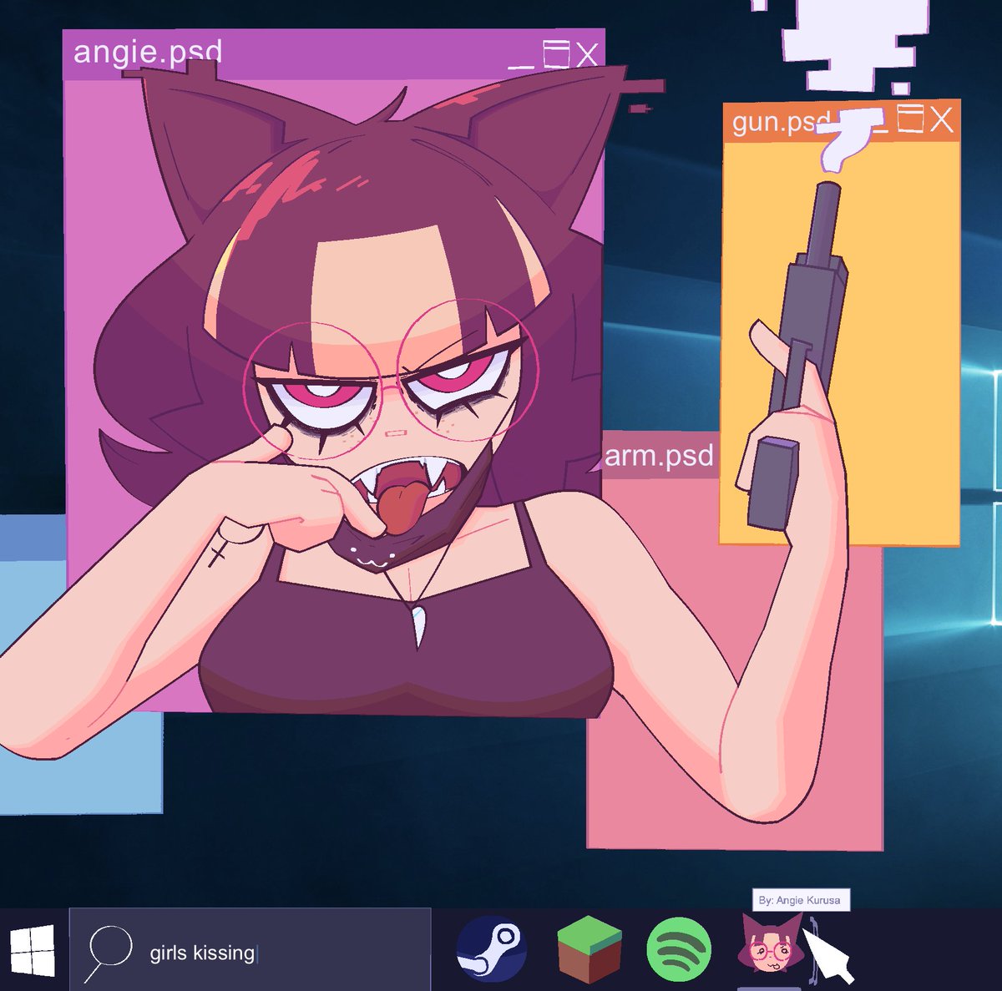Close the angie.psd window

click(x=588, y=55)
